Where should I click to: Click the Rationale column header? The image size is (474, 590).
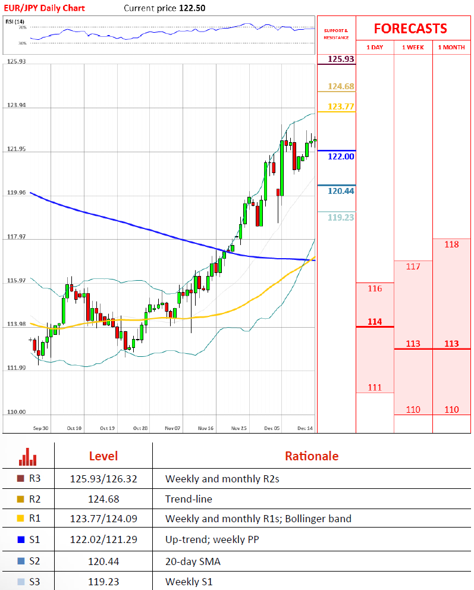(312, 456)
